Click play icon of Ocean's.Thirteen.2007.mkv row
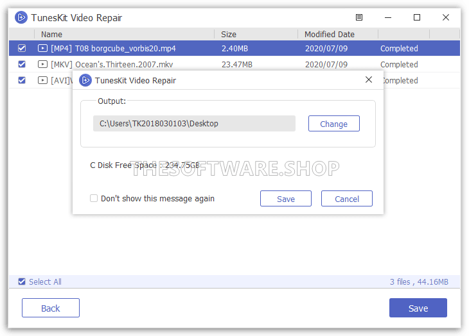The width and height of the screenshot is (469, 336). click(x=42, y=64)
